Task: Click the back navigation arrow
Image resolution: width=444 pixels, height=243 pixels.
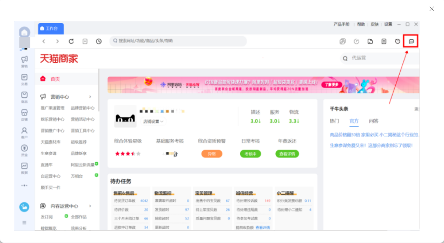Action: click(x=44, y=41)
